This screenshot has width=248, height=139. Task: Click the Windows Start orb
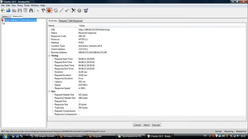(5, 136)
